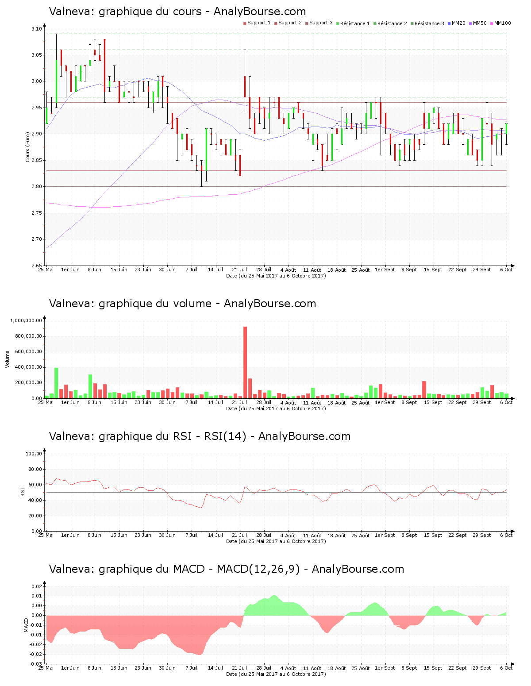
Task: Click '29 Sept' date on MACD chart
Action: (x=482, y=668)
